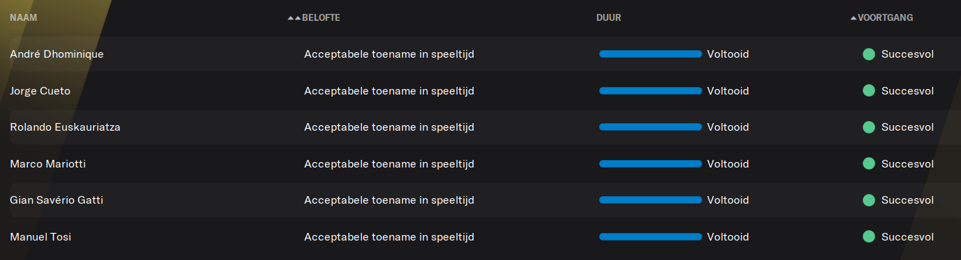The width and height of the screenshot is (961, 260).
Task: Sort table by NAAM column
Action: (x=24, y=18)
